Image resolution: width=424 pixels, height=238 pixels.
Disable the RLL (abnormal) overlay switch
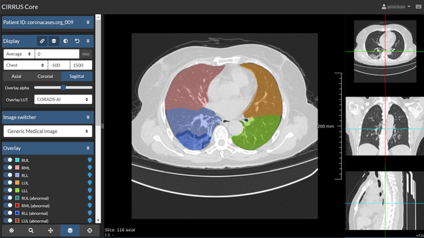(8, 213)
